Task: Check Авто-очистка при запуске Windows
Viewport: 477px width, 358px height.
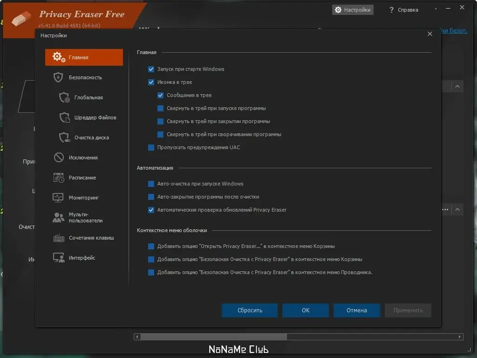Action: pos(151,184)
